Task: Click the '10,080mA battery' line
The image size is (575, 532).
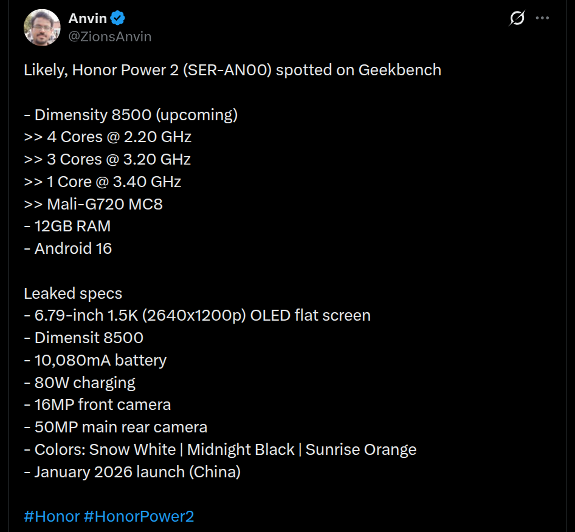Action: coord(95,360)
